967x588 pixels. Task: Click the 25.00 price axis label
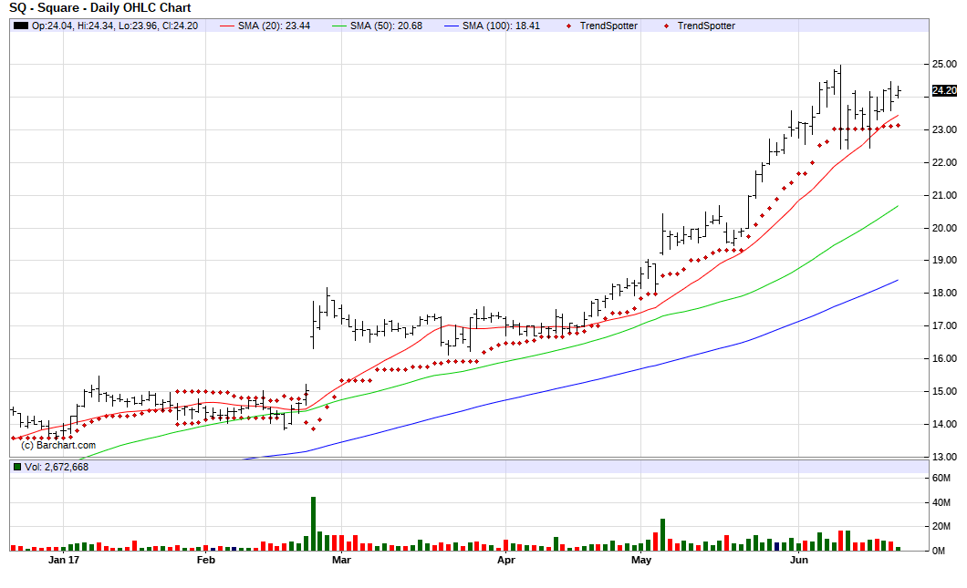(944, 64)
